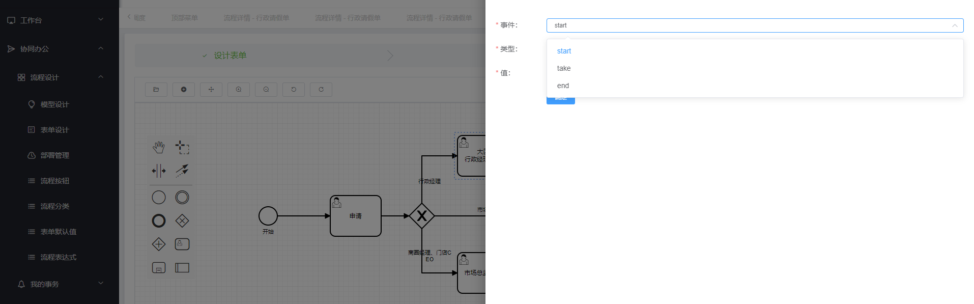Select the 申请 user task node

tap(356, 216)
